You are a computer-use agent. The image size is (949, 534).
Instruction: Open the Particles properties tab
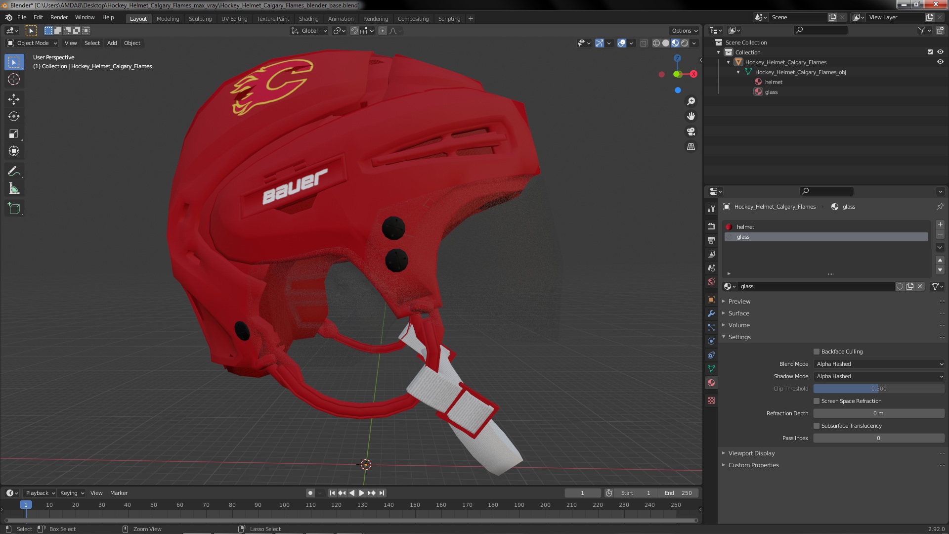[711, 327]
